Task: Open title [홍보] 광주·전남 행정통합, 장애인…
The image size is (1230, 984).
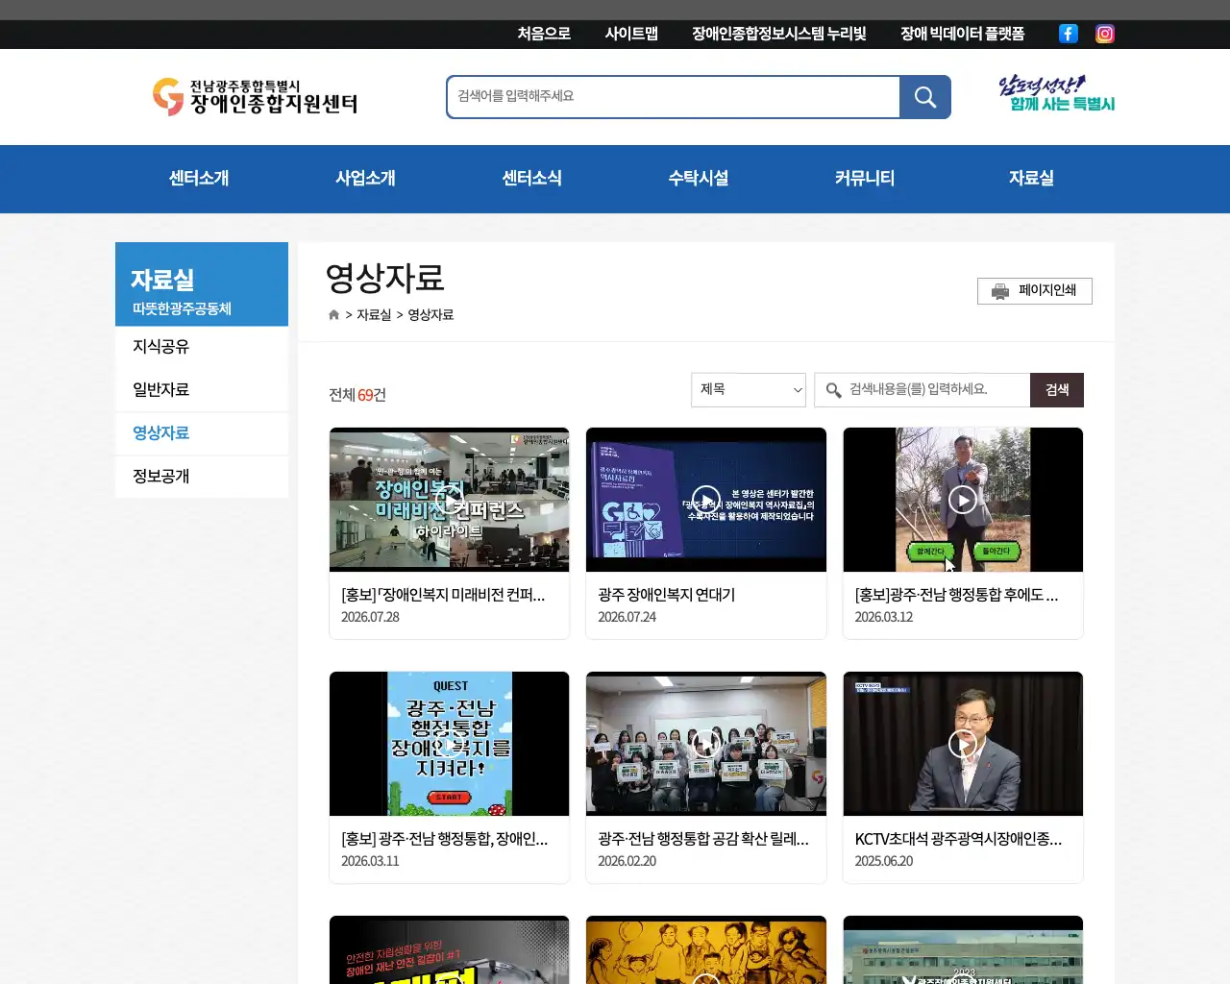Action: coord(445,840)
